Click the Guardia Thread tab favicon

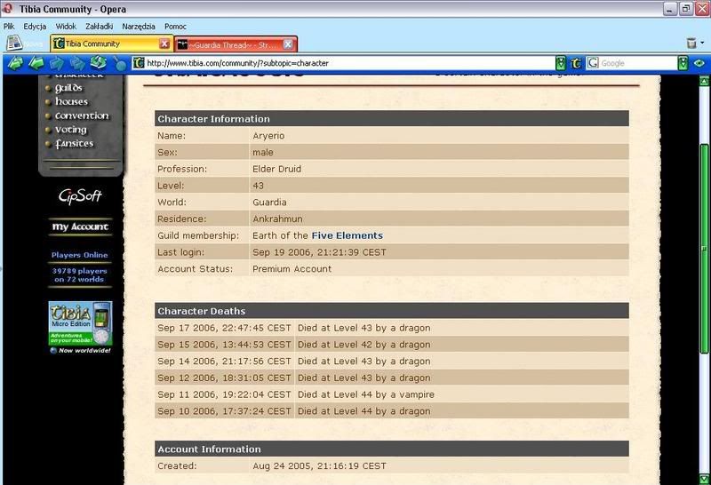pos(182,44)
